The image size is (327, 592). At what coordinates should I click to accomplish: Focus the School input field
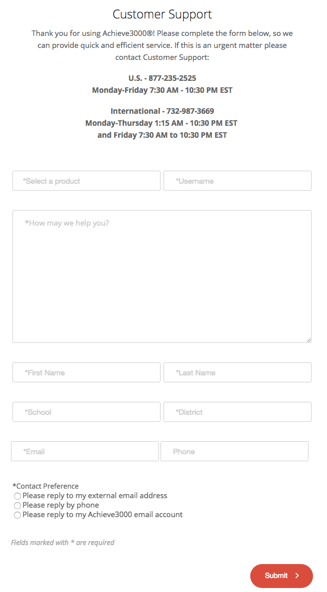(x=86, y=412)
